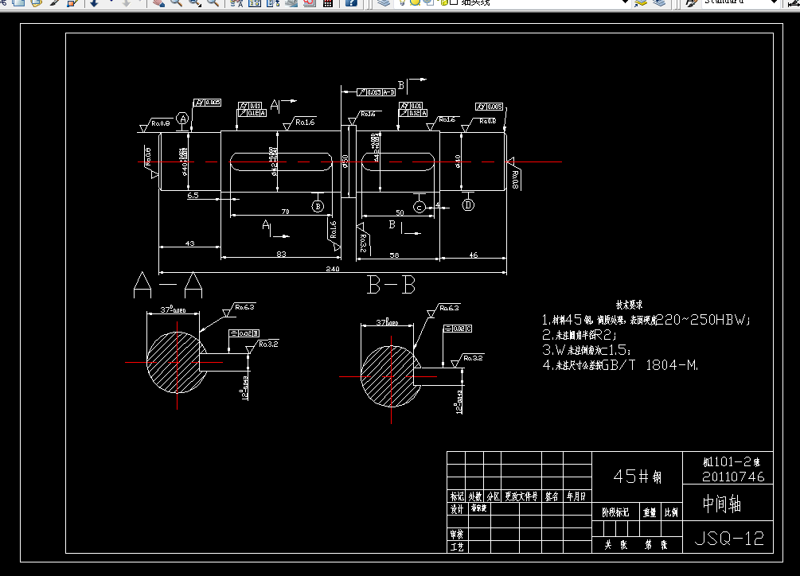Select the note containing GB/T 1804-M

coord(620,365)
